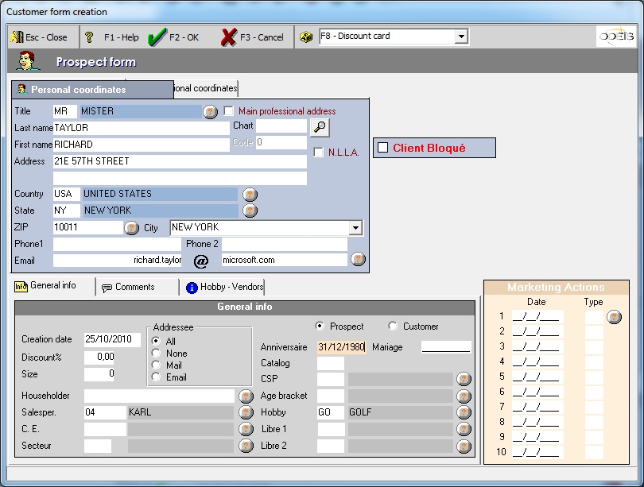The height and width of the screenshot is (487, 644).
Task: Click the Hobby code field containing GO
Action: click(x=331, y=412)
